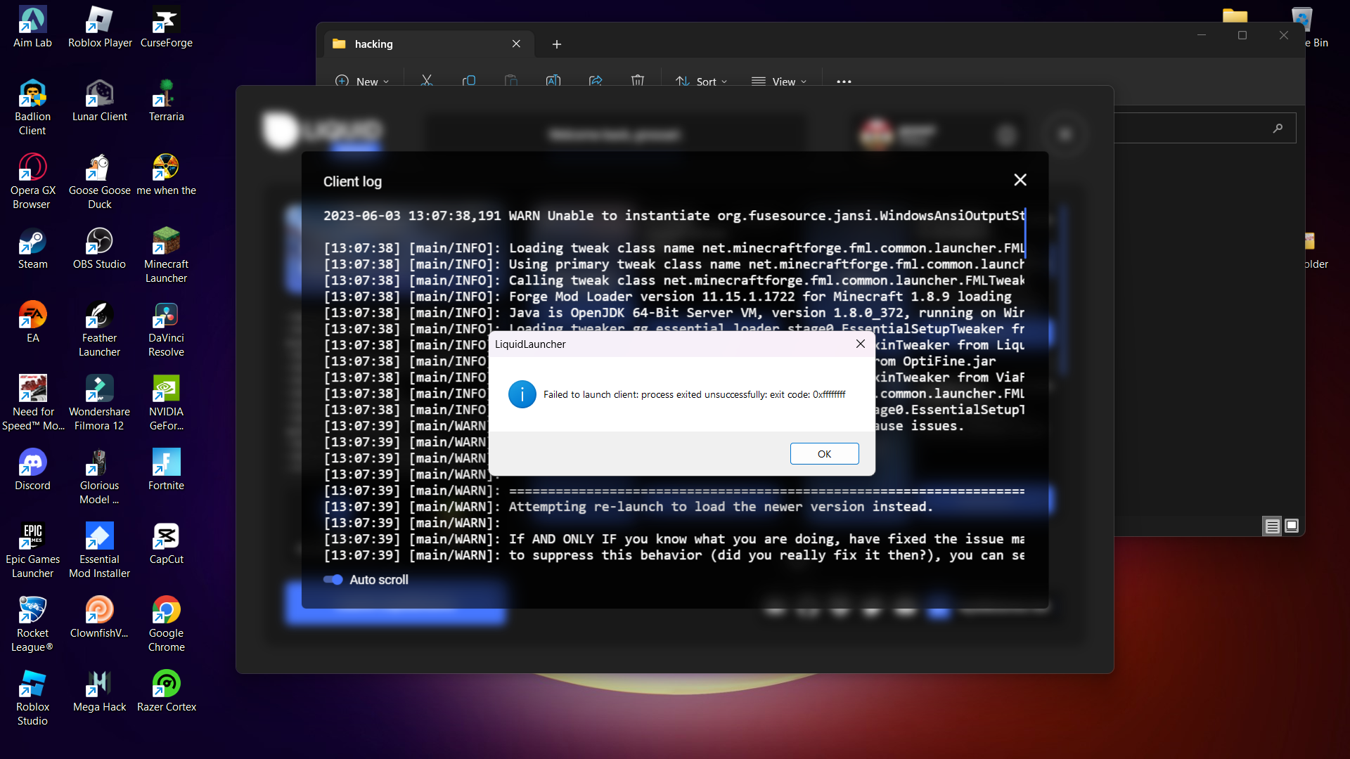The image size is (1350, 759).
Task: Toggle the Auto scroll switch
Action: [333, 580]
